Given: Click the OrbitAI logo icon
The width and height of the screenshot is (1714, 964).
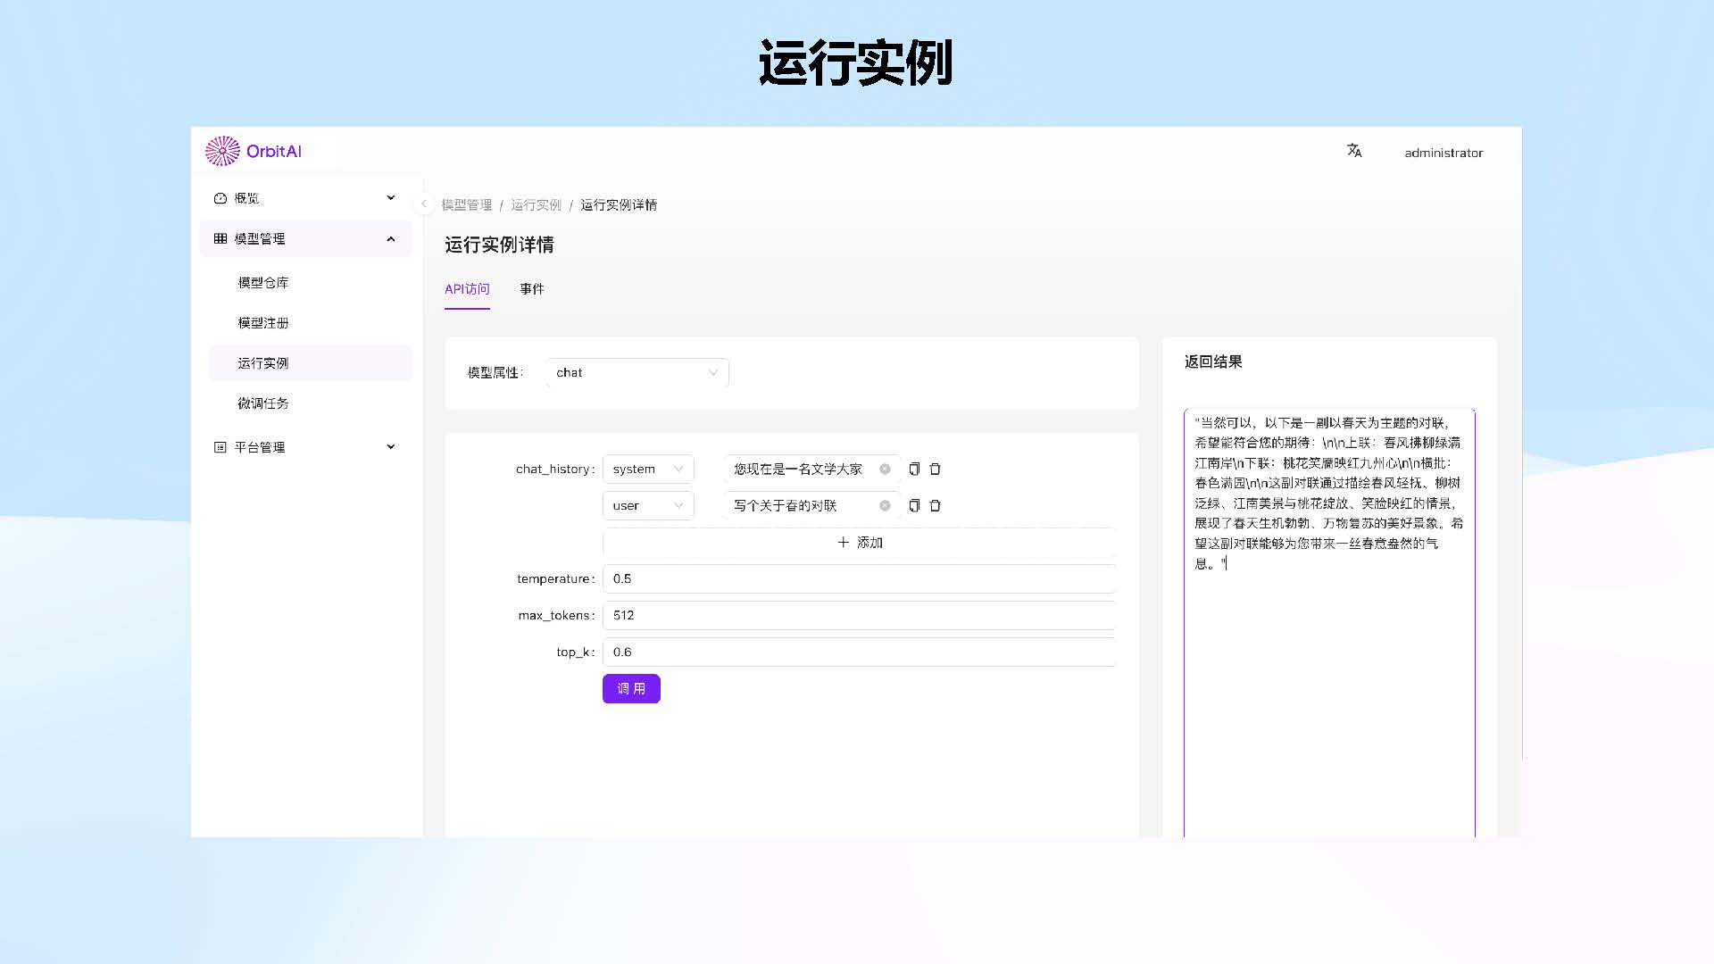Looking at the screenshot, I should tap(222, 152).
